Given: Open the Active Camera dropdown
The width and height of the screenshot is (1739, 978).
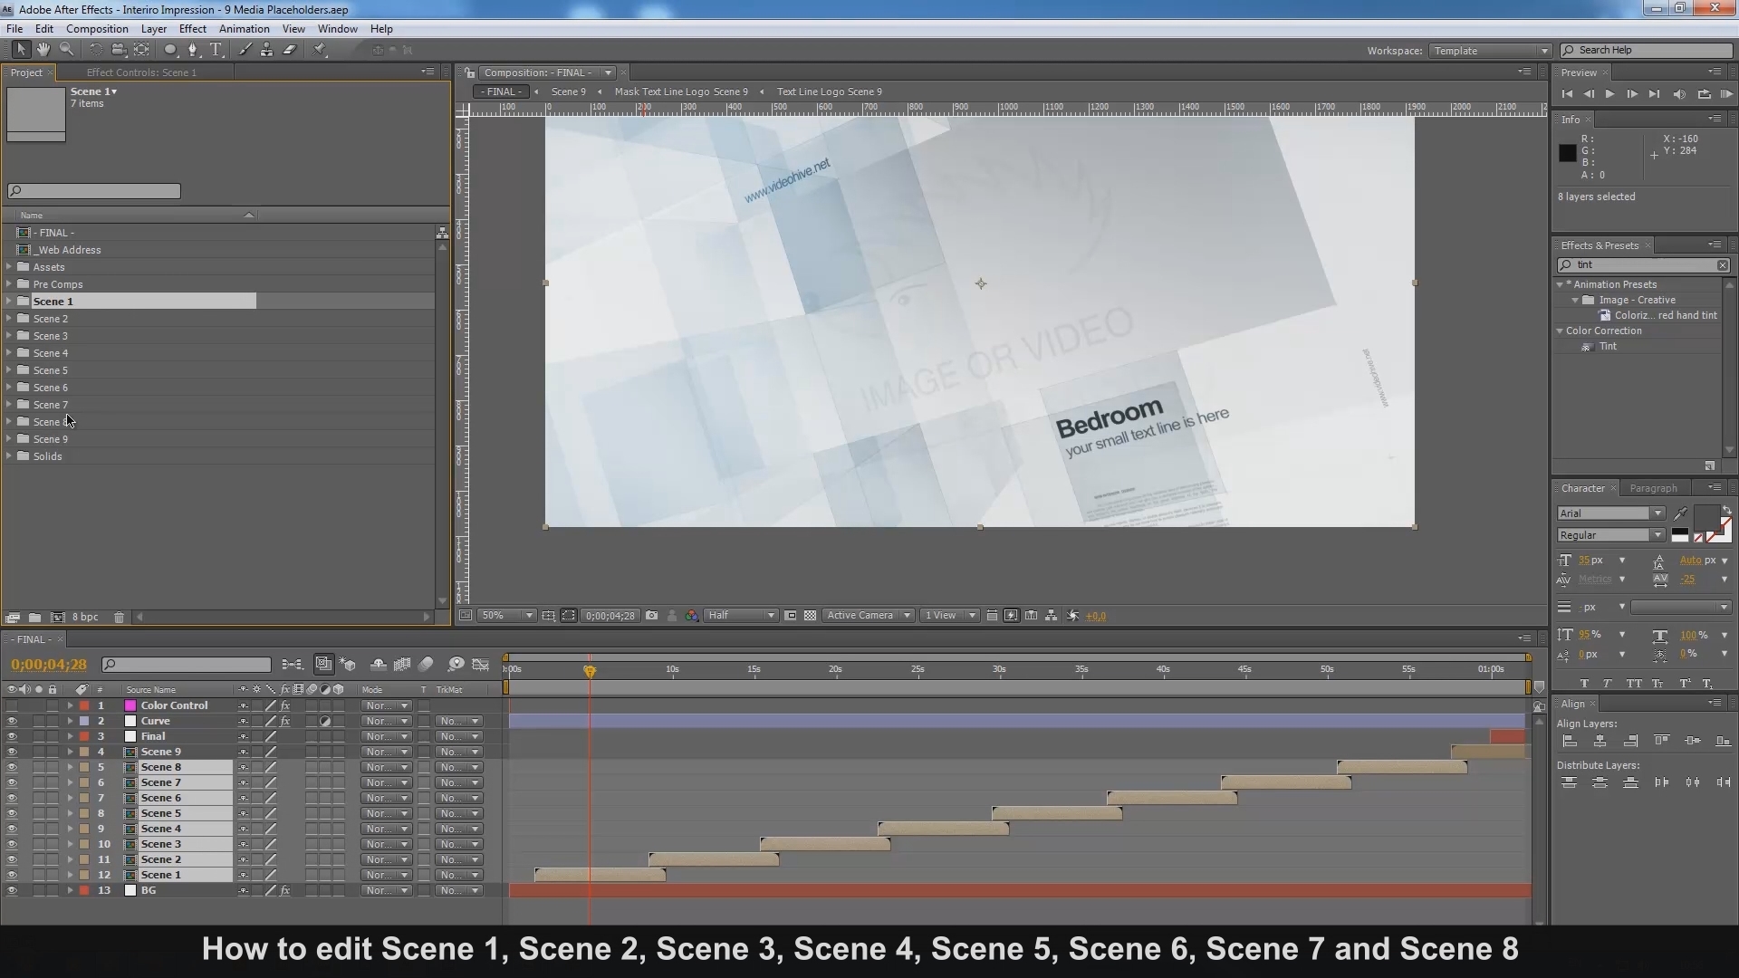Looking at the screenshot, I should (x=868, y=616).
